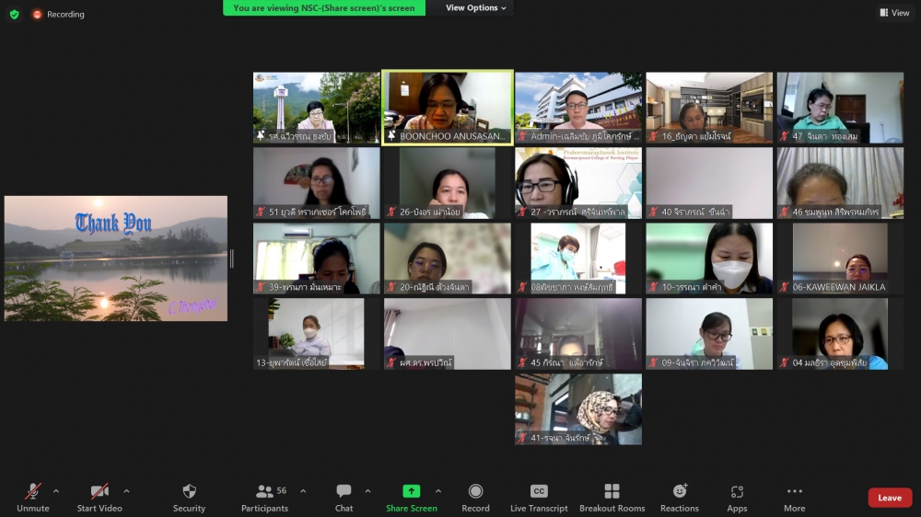921x517 pixels.
Task: Open Breakout Rooms
Action: (x=612, y=492)
